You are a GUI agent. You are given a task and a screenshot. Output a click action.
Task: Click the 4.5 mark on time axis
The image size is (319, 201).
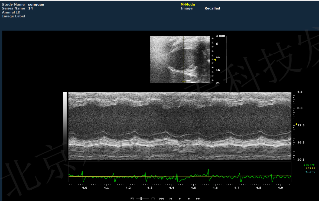point(193,188)
